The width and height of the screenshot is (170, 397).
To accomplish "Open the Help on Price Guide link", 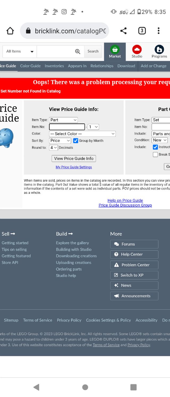I will coord(125,200).
